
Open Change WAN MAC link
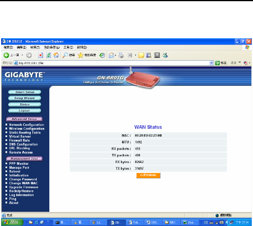[x=24, y=183]
